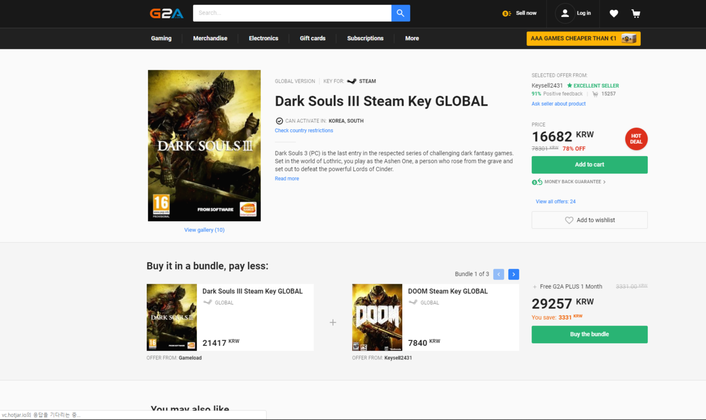Viewport: 706px width, 420px height.
Task: Click the G2A logo
Action: [167, 13]
